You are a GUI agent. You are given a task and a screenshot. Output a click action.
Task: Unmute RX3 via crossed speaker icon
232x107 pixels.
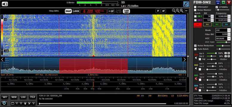[x=196, y=78]
